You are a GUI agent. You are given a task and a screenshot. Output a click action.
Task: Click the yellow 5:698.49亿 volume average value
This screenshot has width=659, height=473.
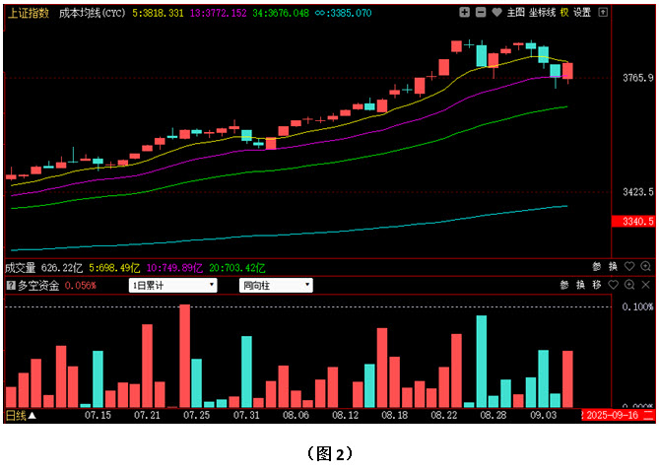click(114, 268)
